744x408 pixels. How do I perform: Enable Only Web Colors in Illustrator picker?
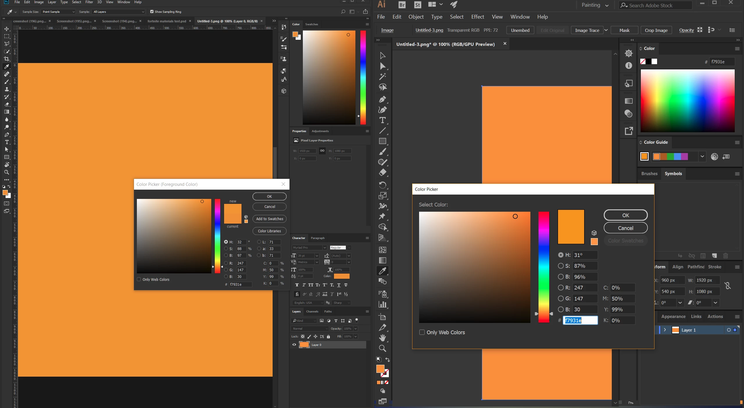point(422,332)
